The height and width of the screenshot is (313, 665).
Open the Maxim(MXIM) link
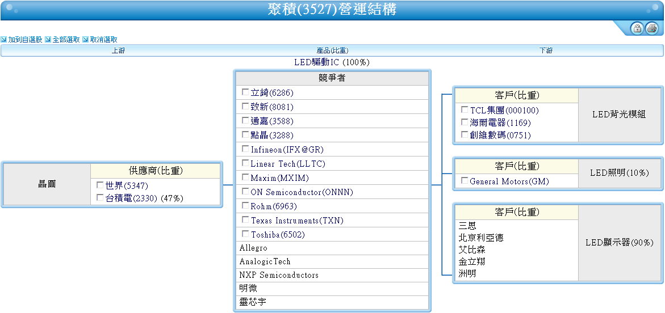tap(280, 178)
